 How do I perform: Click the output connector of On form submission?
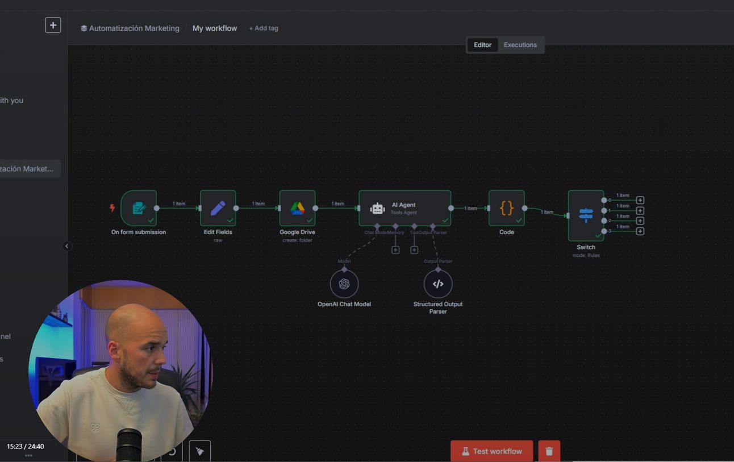pos(157,208)
